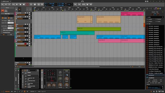Select the c minor blues lala piano sample
Image resolution: width=165 pixels, height=93 pixels.
click(155, 69)
